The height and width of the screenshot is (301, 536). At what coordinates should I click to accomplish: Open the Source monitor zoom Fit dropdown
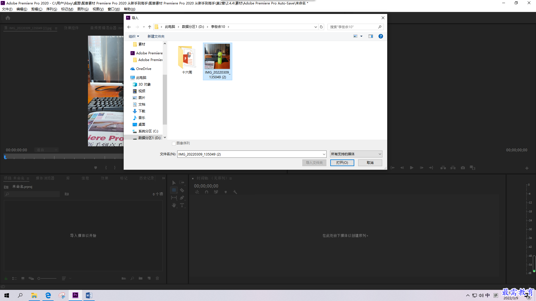click(46, 150)
